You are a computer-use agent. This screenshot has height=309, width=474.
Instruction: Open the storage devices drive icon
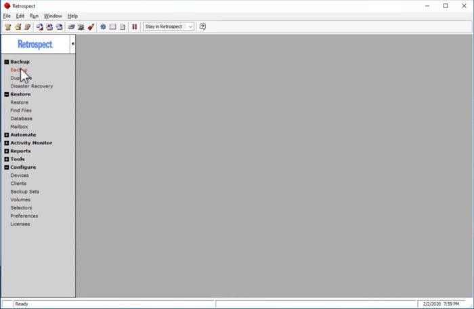71,26
